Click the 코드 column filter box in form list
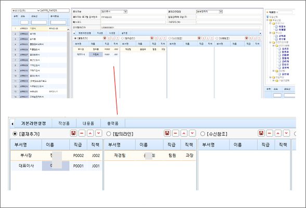The image size is (306, 208). pos(24,22)
